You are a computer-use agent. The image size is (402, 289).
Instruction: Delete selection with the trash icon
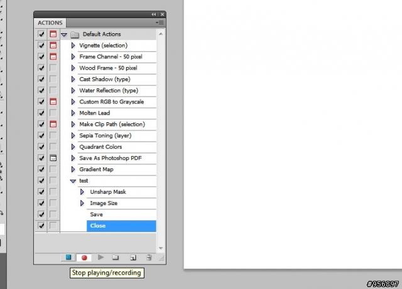[149, 258]
